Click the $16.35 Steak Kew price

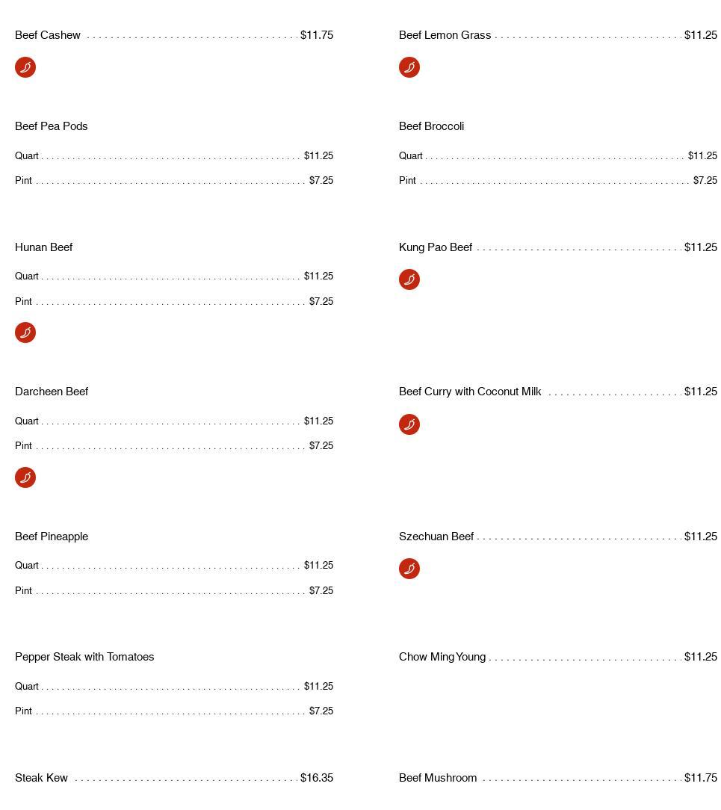pos(317,778)
